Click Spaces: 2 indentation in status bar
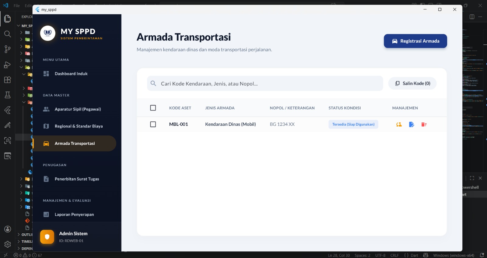The width and height of the screenshot is (487, 258). [x=362, y=255]
